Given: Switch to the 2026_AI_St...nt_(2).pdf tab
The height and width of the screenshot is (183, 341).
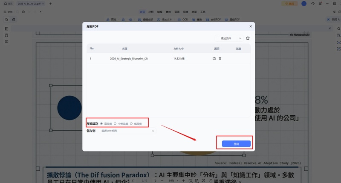Looking at the screenshot, I should pos(29,4).
